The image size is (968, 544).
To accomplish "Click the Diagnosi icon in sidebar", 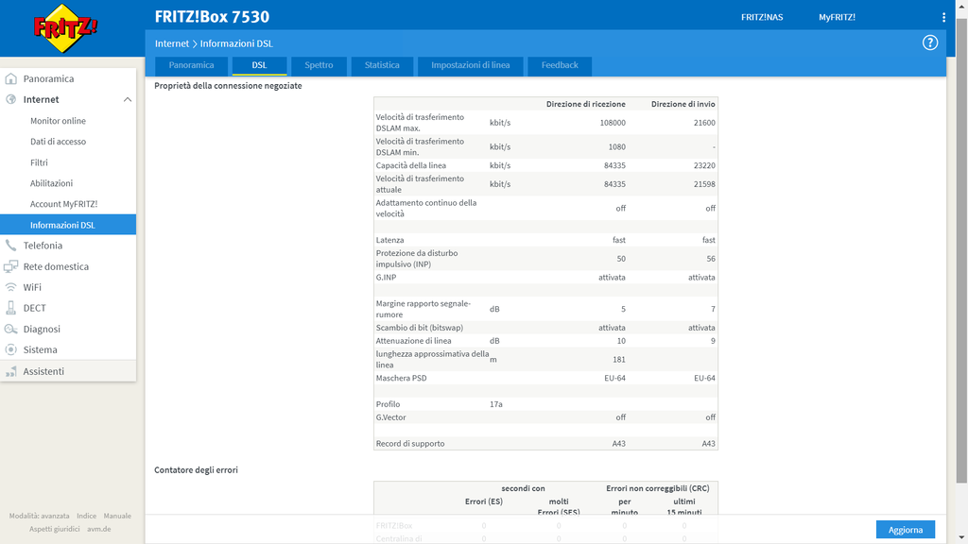I will [11, 329].
